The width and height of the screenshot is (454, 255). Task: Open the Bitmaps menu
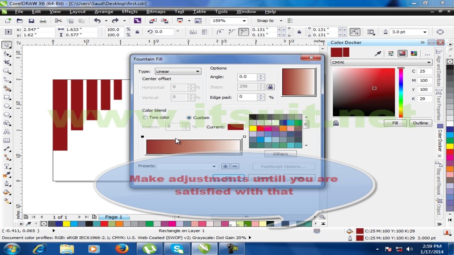click(x=156, y=12)
